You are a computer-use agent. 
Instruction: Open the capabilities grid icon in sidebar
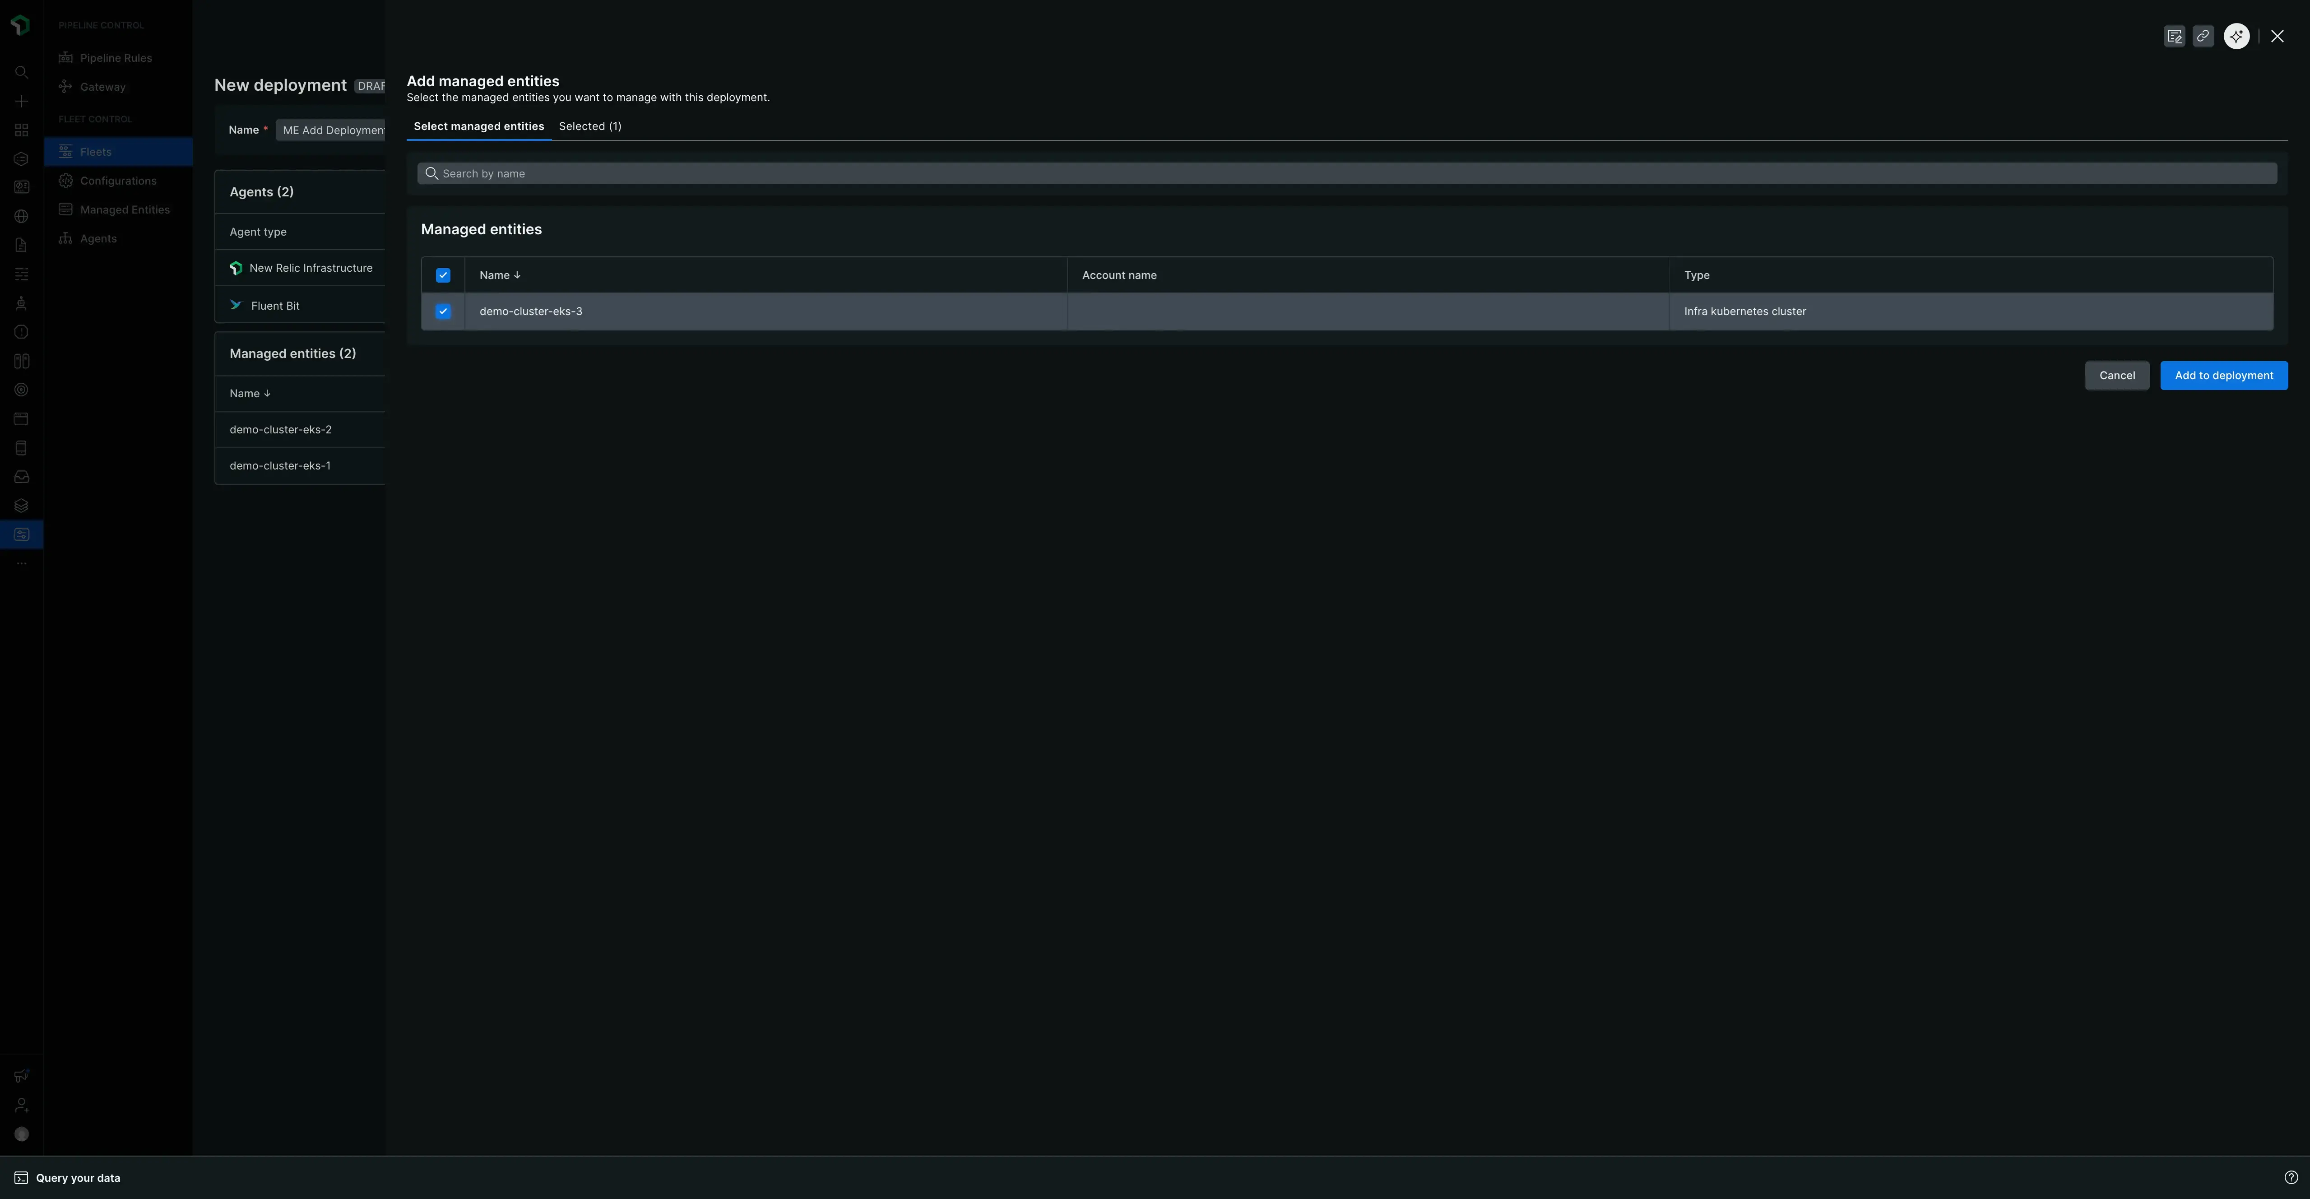pos(22,130)
